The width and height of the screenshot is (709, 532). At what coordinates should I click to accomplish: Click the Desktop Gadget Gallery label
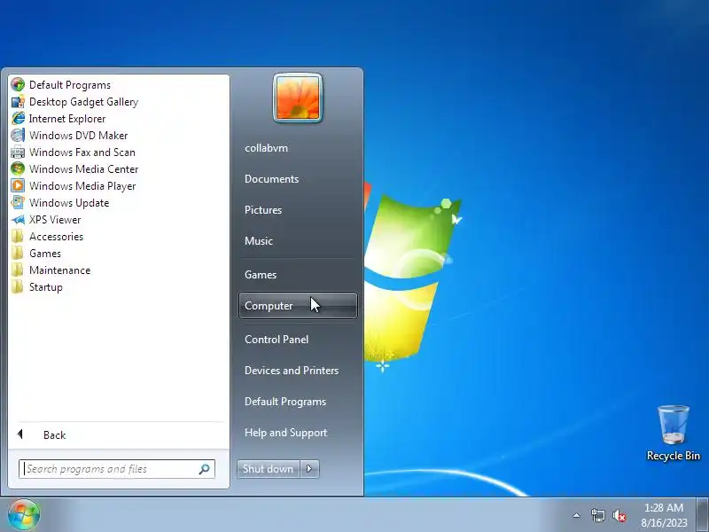(83, 102)
